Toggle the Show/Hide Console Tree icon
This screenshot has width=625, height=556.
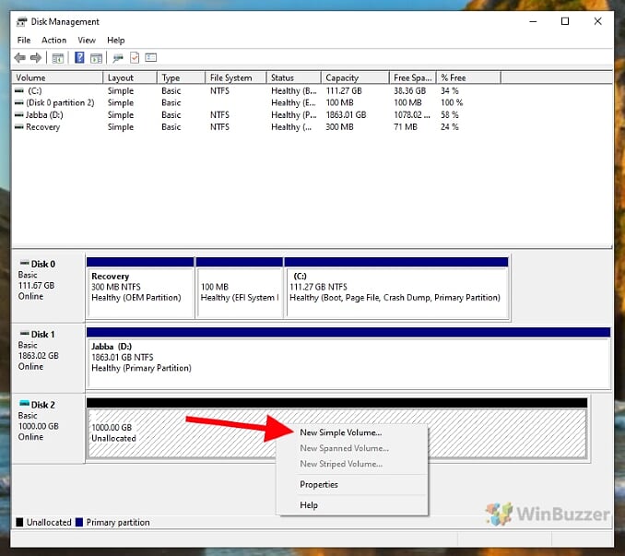tap(58, 58)
